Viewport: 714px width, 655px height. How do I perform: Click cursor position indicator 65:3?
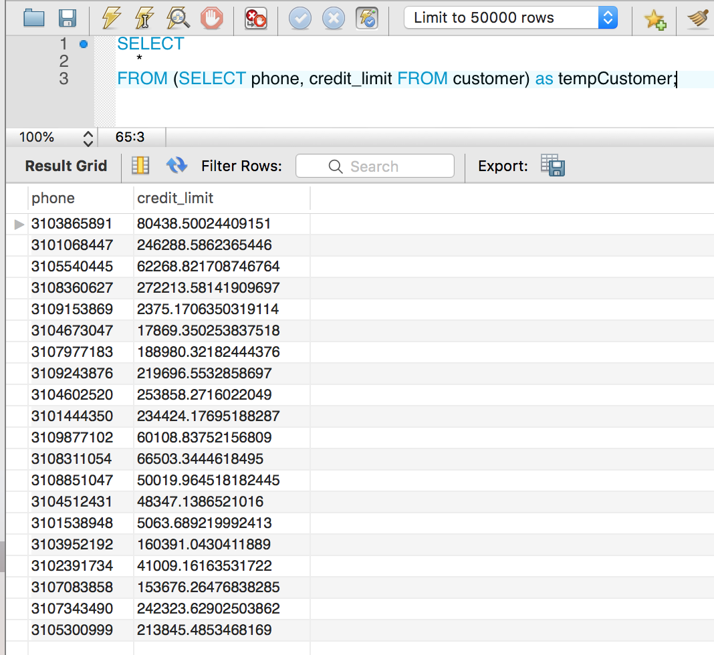(130, 137)
